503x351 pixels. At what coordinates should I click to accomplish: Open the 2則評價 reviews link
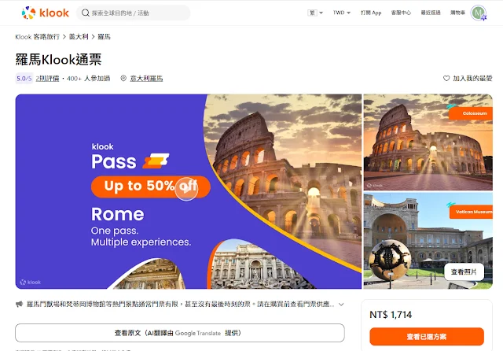[47, 78]
